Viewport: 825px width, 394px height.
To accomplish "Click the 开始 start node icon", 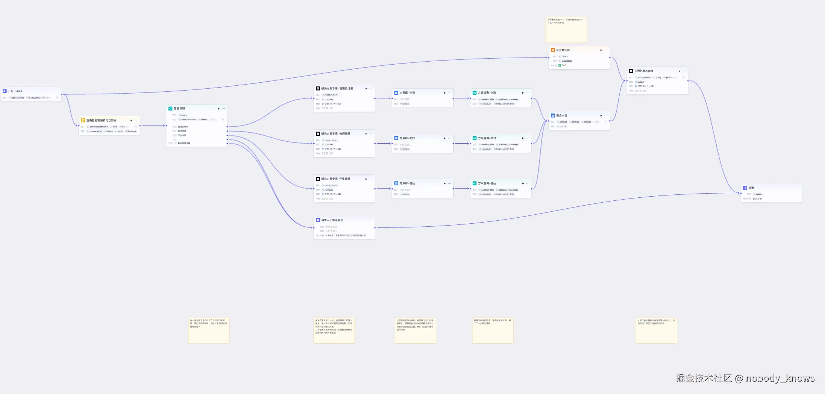I will (x=5, y=91).
